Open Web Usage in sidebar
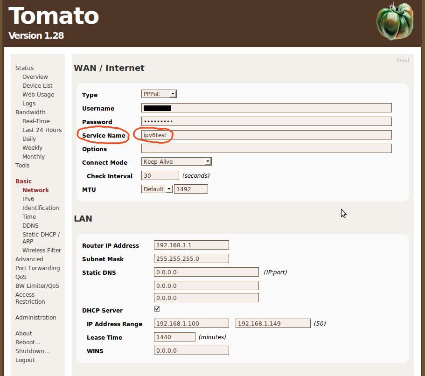The height and width of the screenshot is (376, 425). (38, 95)
